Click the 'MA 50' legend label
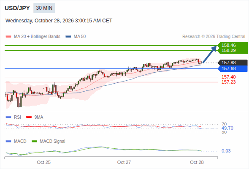Image resolution: width=249 pixels, height=169 pixels. [80, 37]
